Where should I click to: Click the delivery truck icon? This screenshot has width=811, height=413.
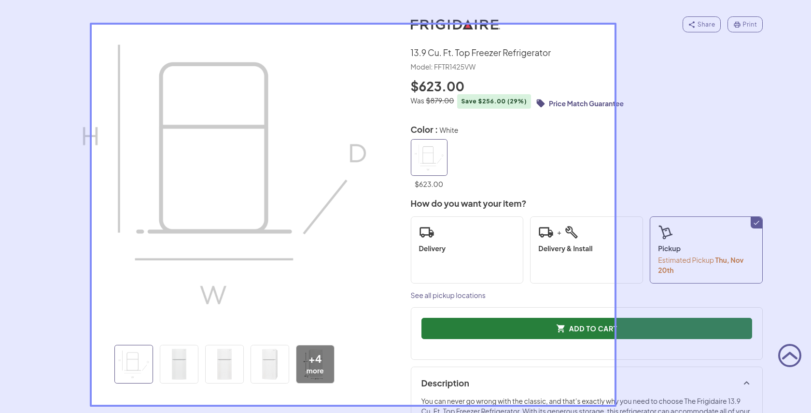pos(426,232)
